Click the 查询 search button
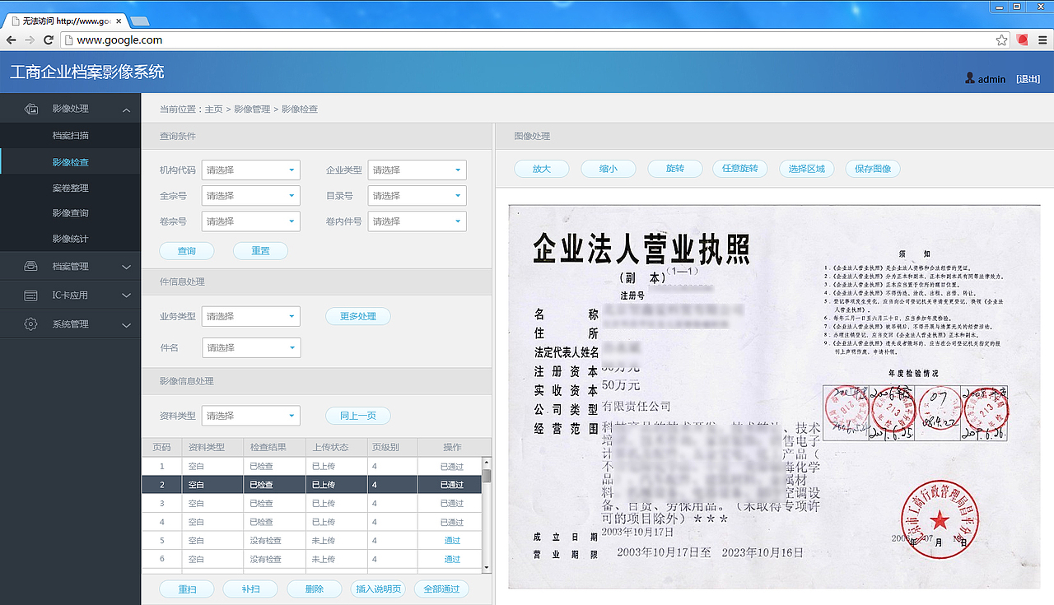The image size is (1054, 605). (187, 250)
